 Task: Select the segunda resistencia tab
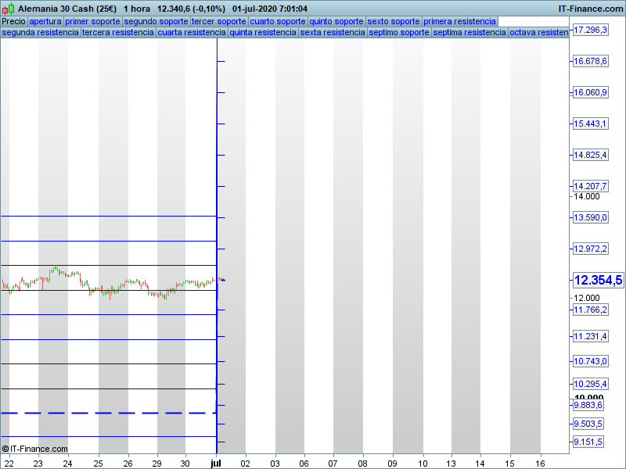click(x=40, y=33)
